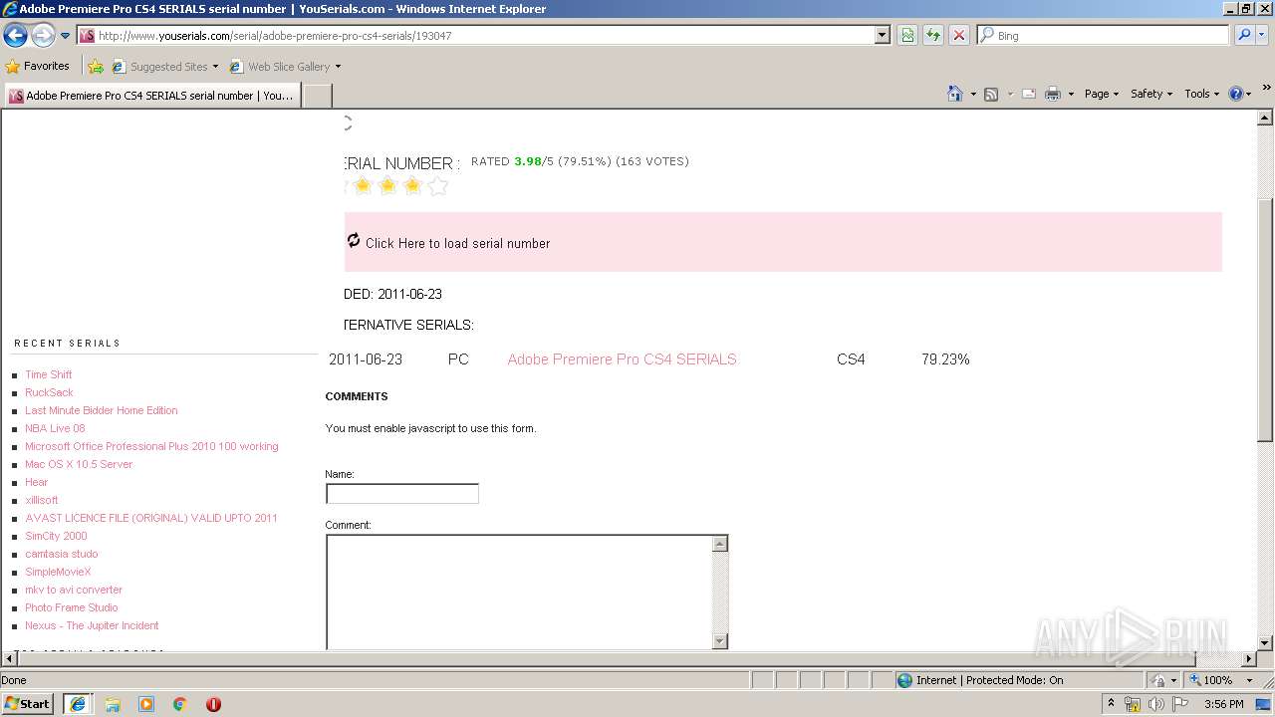Screen dimensions: 1275x717
Task: Open Suggested Sites dropdown
Action: (165, 67)
